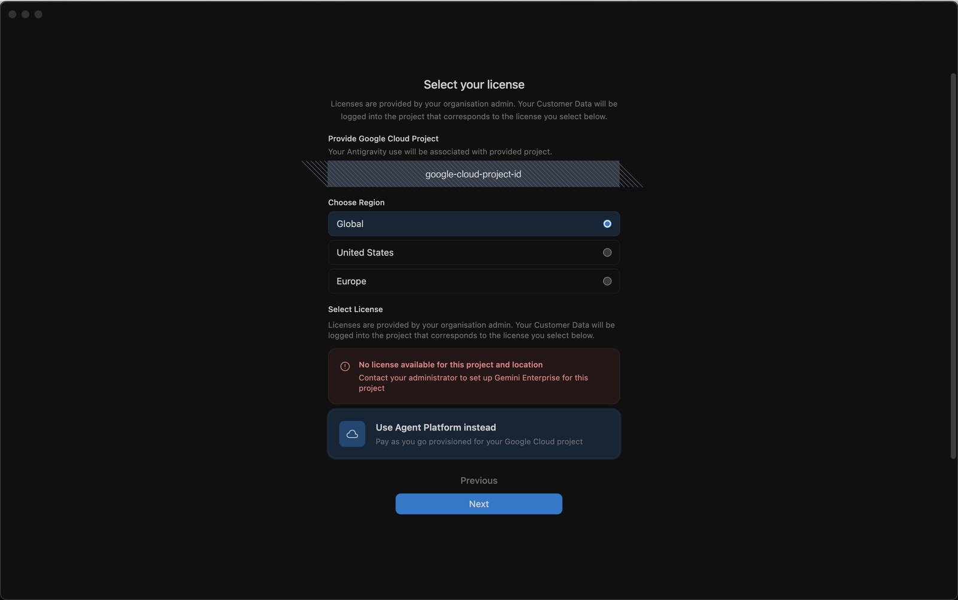This screenshot has height=600, width=958.
Task: Click the cloud icon on Agent Platform card
Action: point(352,434)
